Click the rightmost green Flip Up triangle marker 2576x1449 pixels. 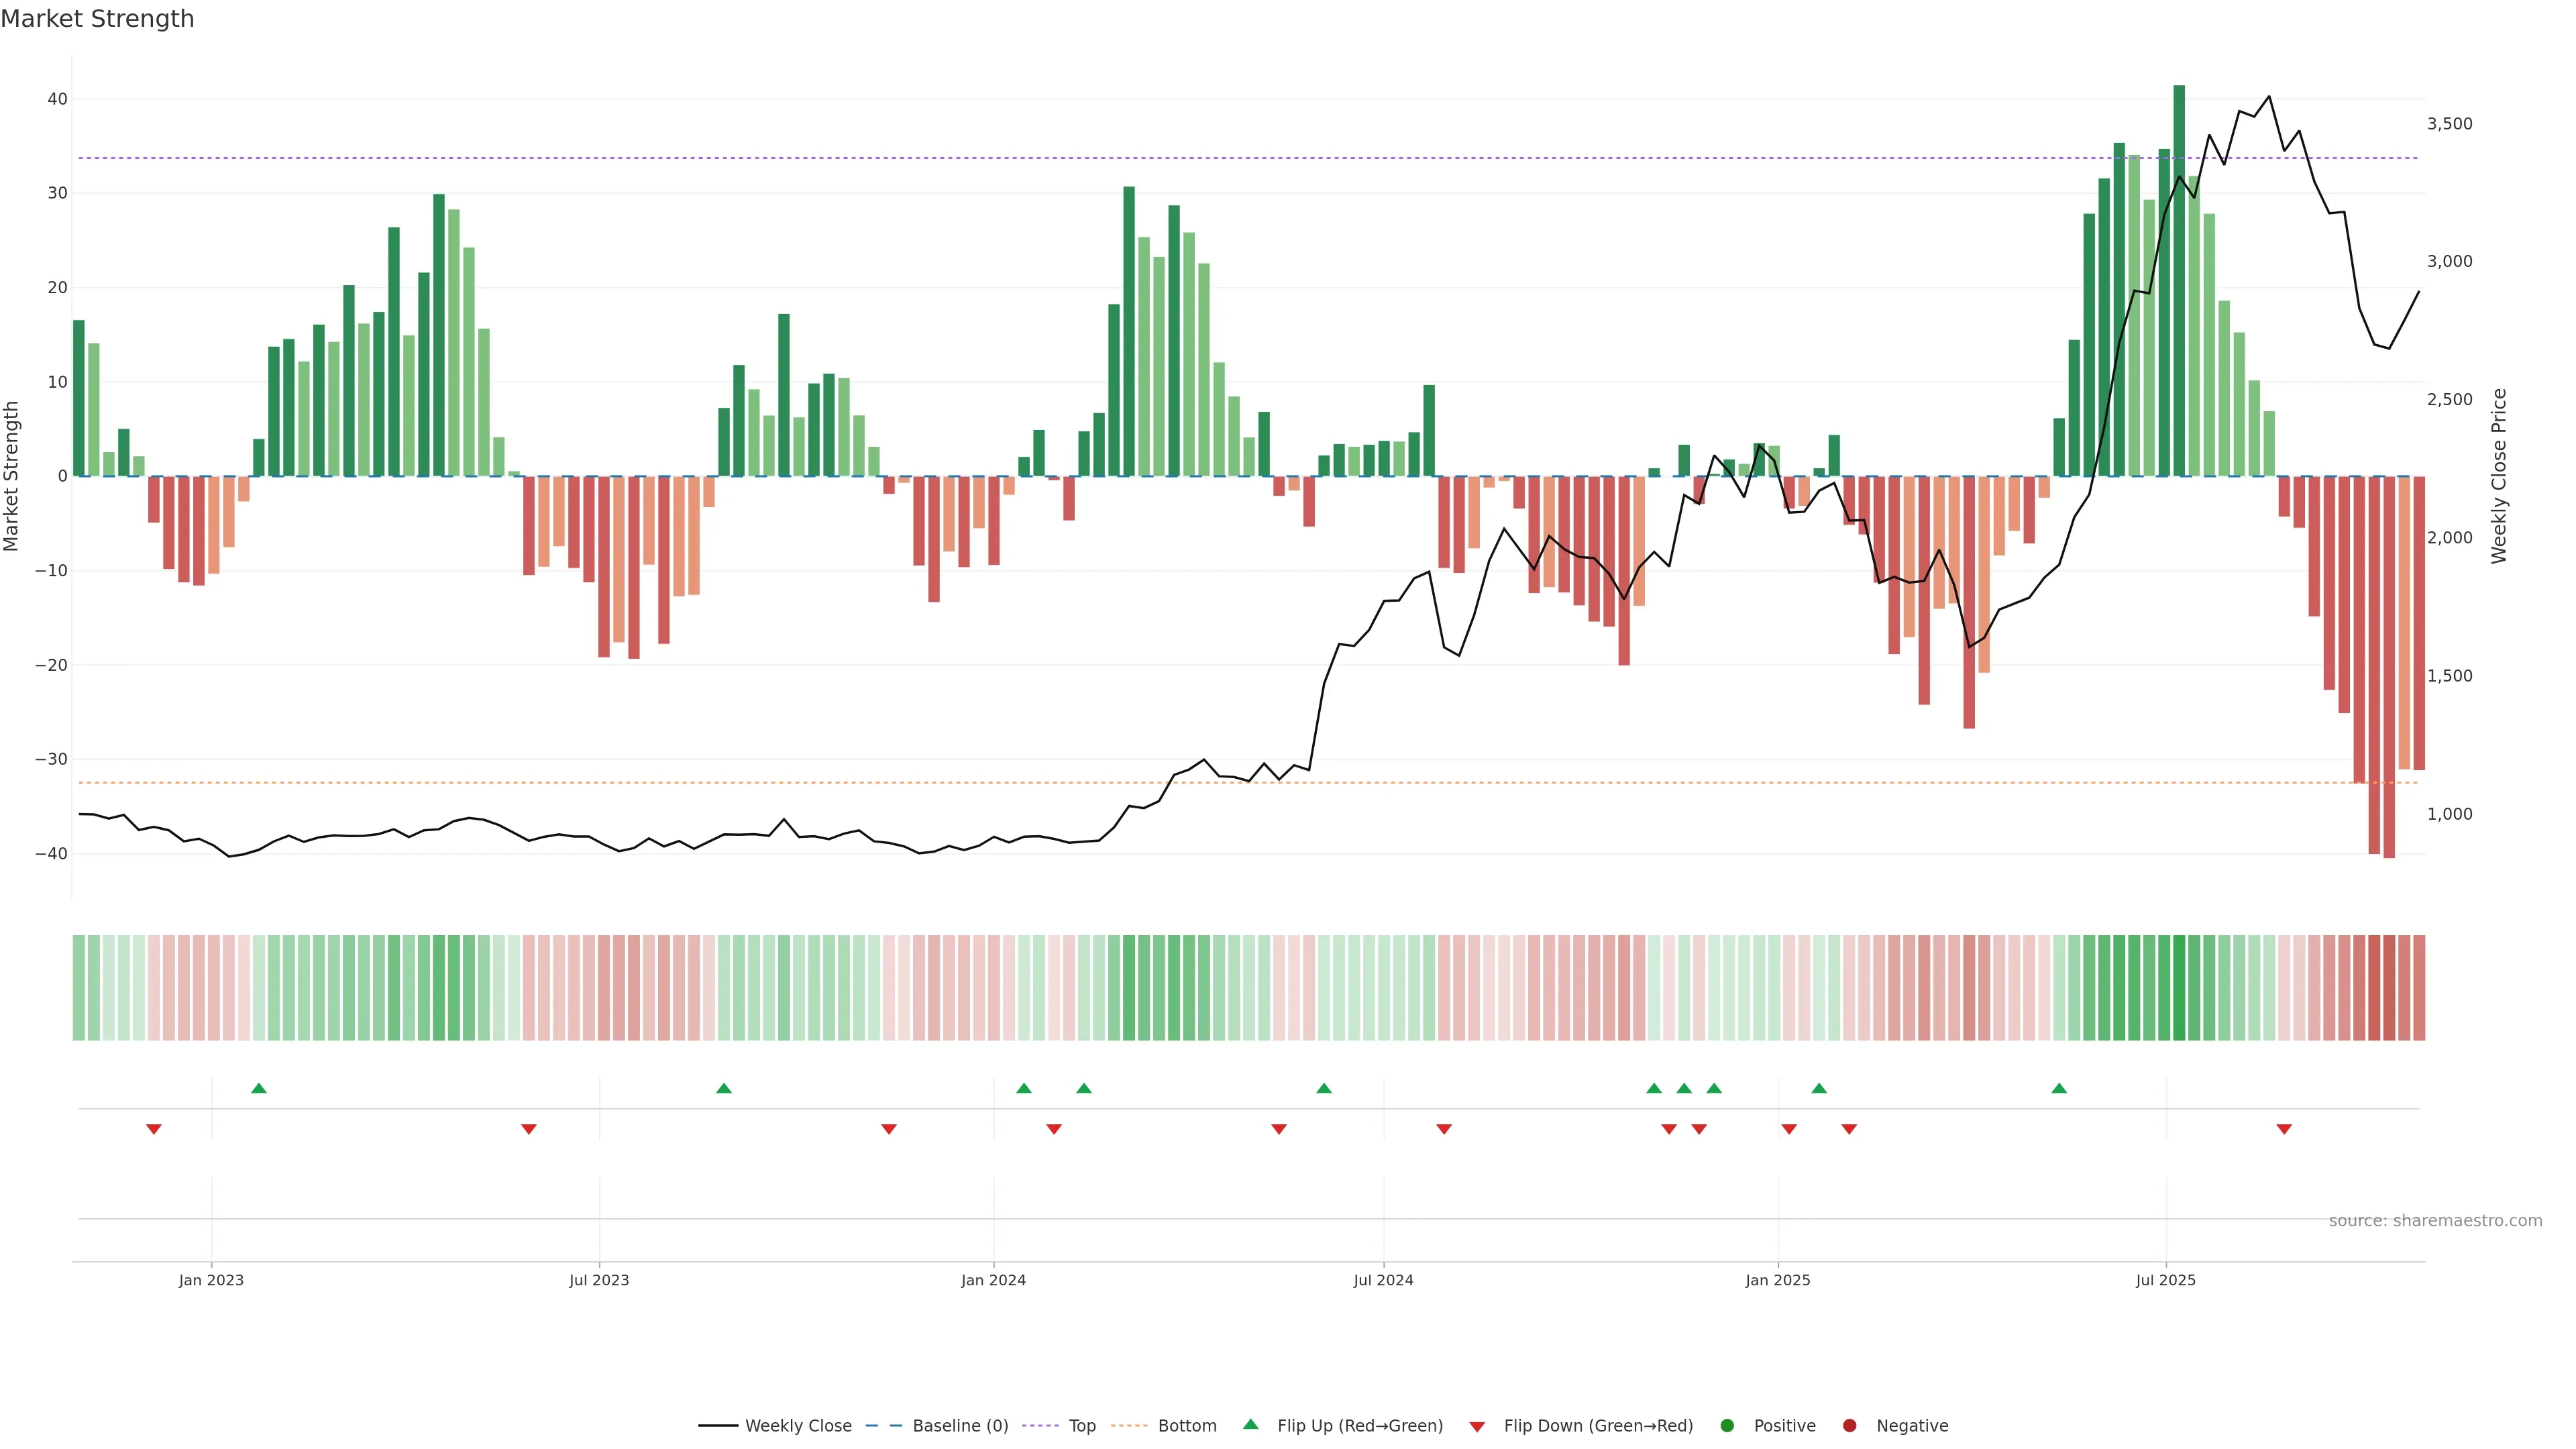2059,1088
